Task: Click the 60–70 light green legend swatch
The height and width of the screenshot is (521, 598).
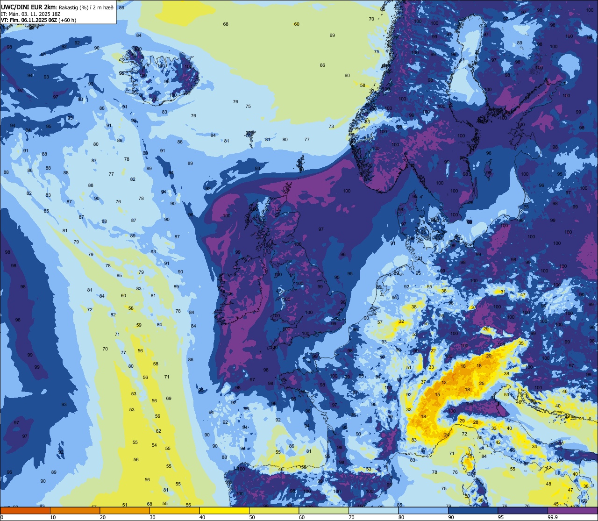Action: 324,510
